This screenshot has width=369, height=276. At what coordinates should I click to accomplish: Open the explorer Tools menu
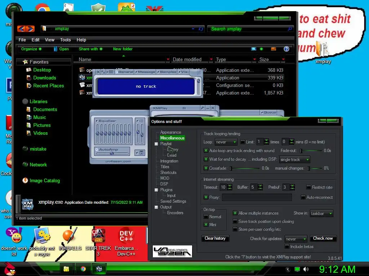66,40
